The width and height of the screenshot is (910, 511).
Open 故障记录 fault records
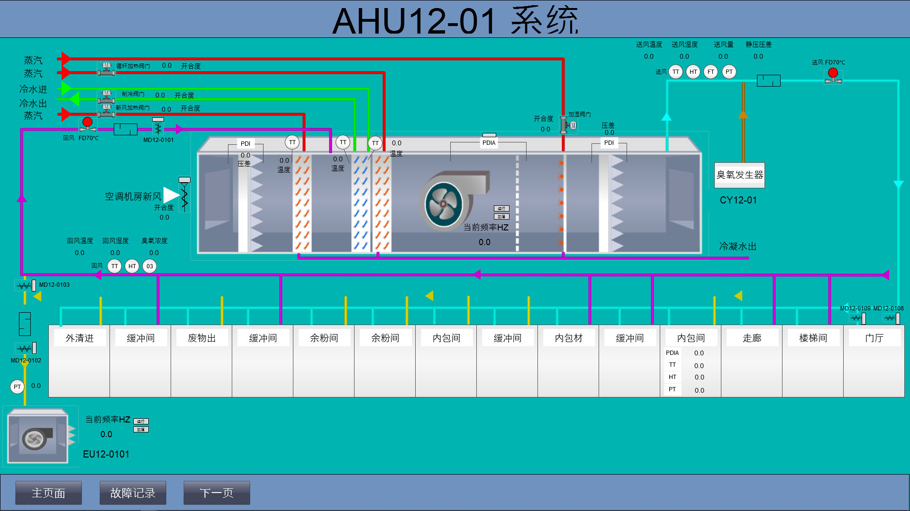coord(133,493)
